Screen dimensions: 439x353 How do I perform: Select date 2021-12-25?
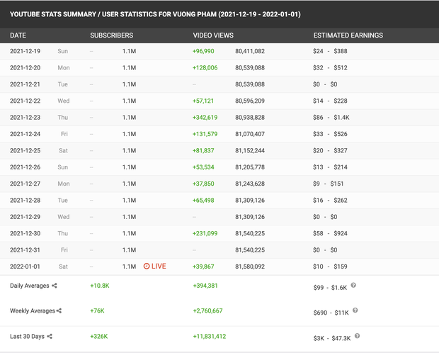pyautogui.click(x=25, y=150)
